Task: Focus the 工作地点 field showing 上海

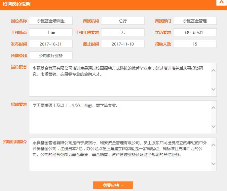Action: click(51, 32)
